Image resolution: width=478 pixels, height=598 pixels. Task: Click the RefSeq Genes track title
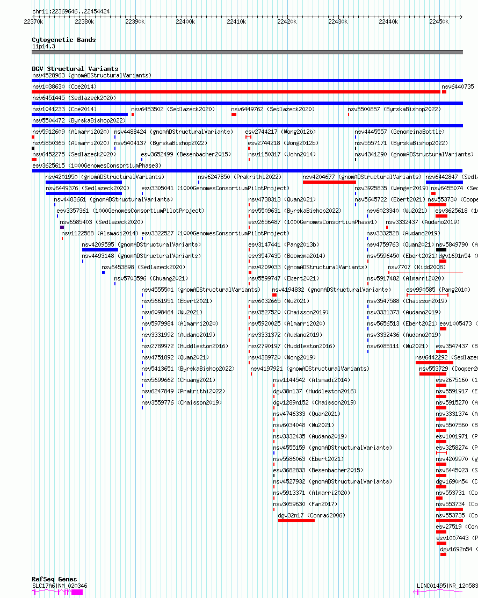pos(54,579)
